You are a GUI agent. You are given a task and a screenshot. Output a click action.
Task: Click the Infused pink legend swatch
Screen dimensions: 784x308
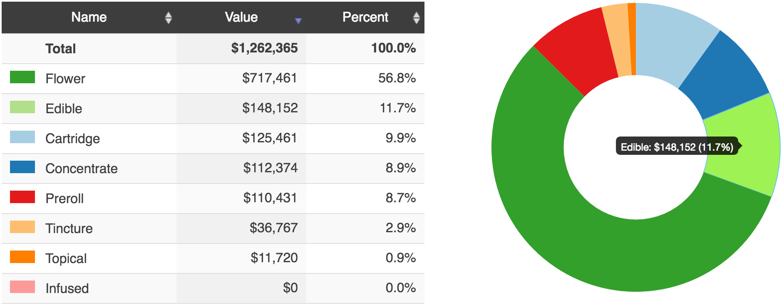coord(22,287)
